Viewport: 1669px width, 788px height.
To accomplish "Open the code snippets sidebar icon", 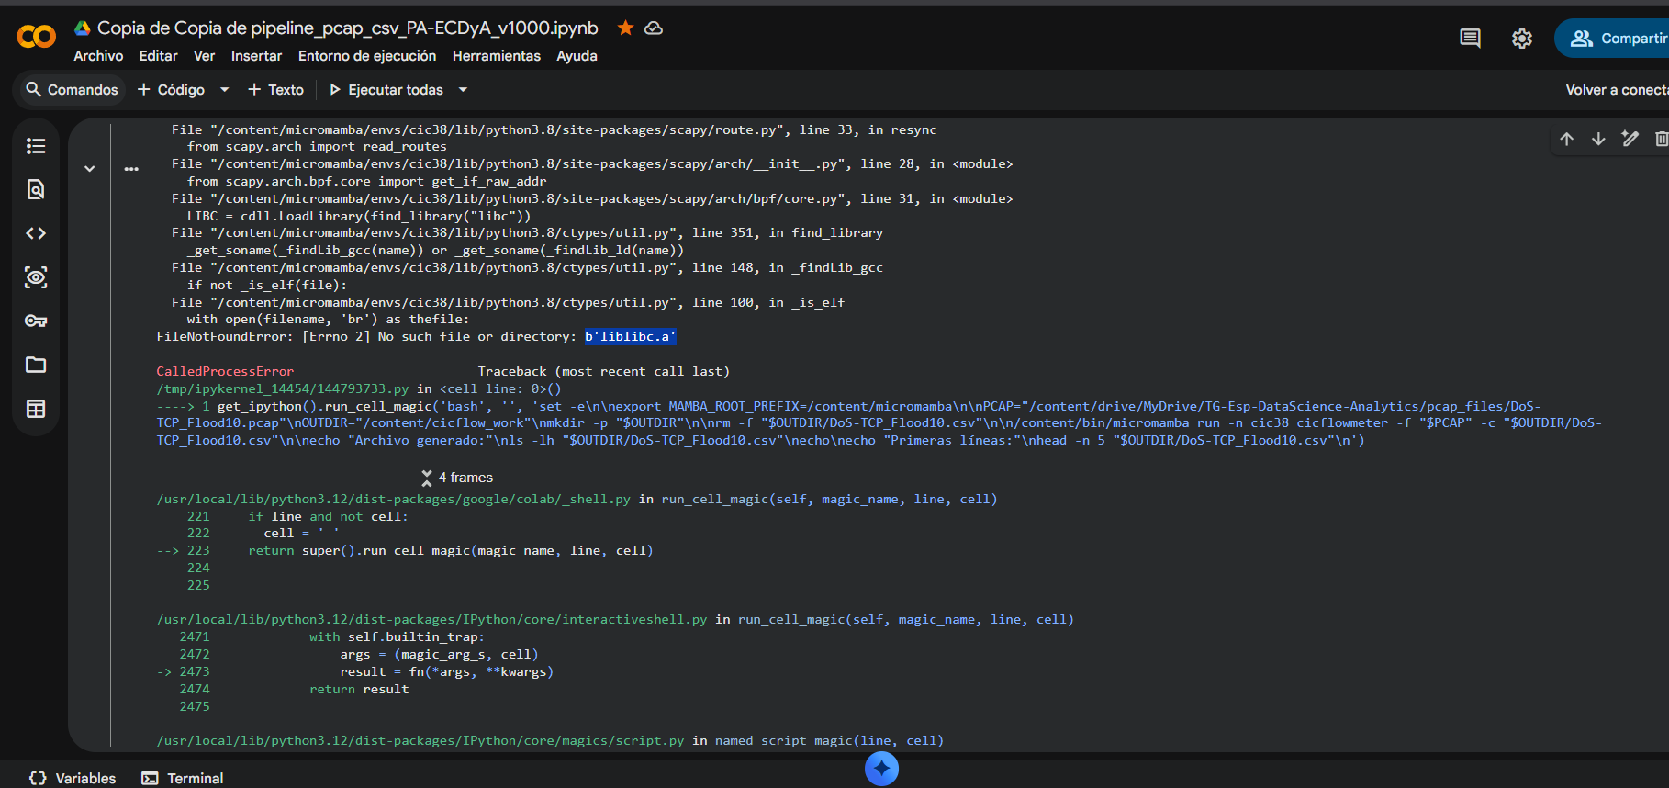I will click(x=36, y=233).
